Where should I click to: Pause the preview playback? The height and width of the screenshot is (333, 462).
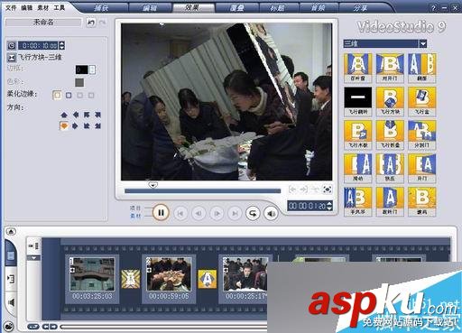click(161, 213)
